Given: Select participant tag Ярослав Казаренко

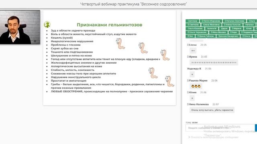Looking at the screenshot, I should (x=228, y=36).
